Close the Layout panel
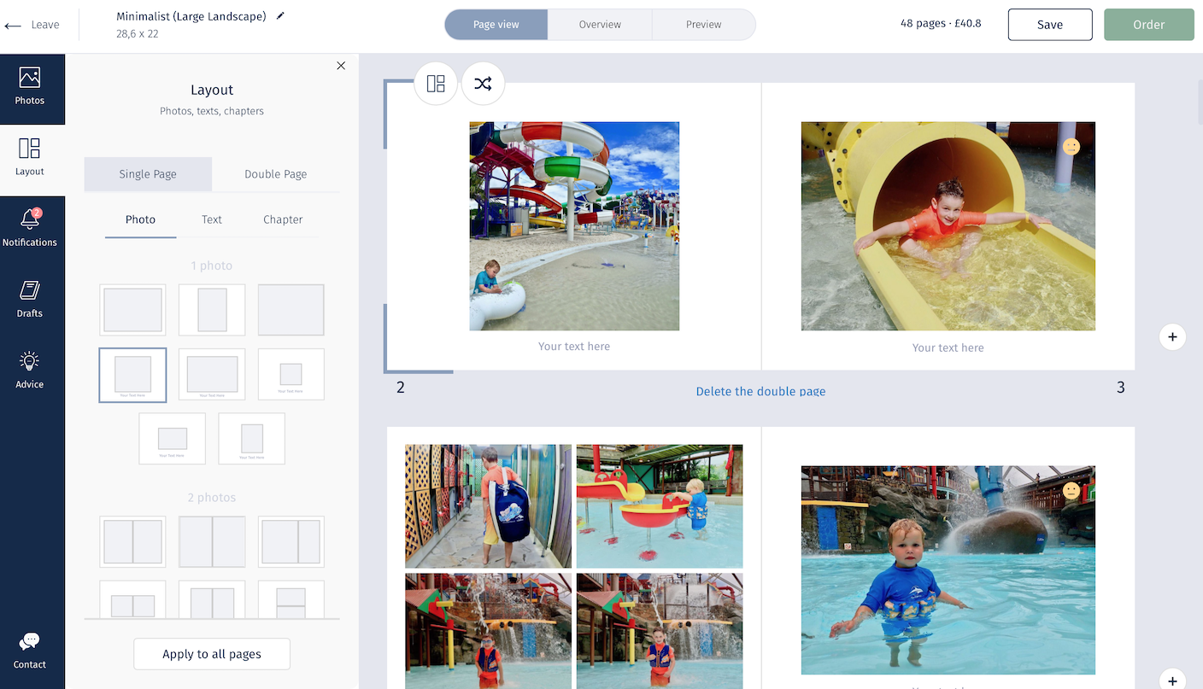This screenshot has height=689, width=1203. tap(341, 66)
